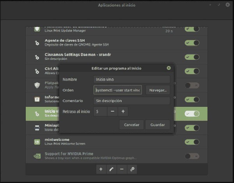Click the Linux Mint Update Manager description text

point(65,31)
